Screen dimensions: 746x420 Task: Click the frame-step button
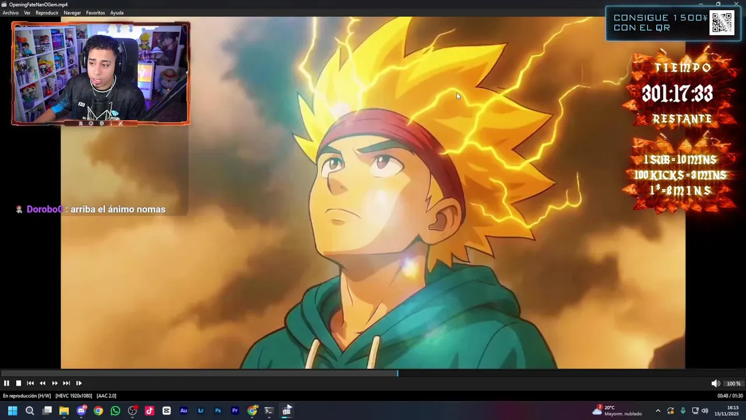79,383
